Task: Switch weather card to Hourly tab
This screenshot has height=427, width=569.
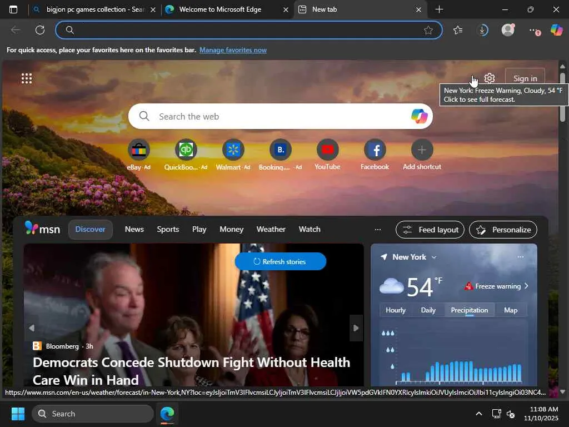Action: click(395, 310)
